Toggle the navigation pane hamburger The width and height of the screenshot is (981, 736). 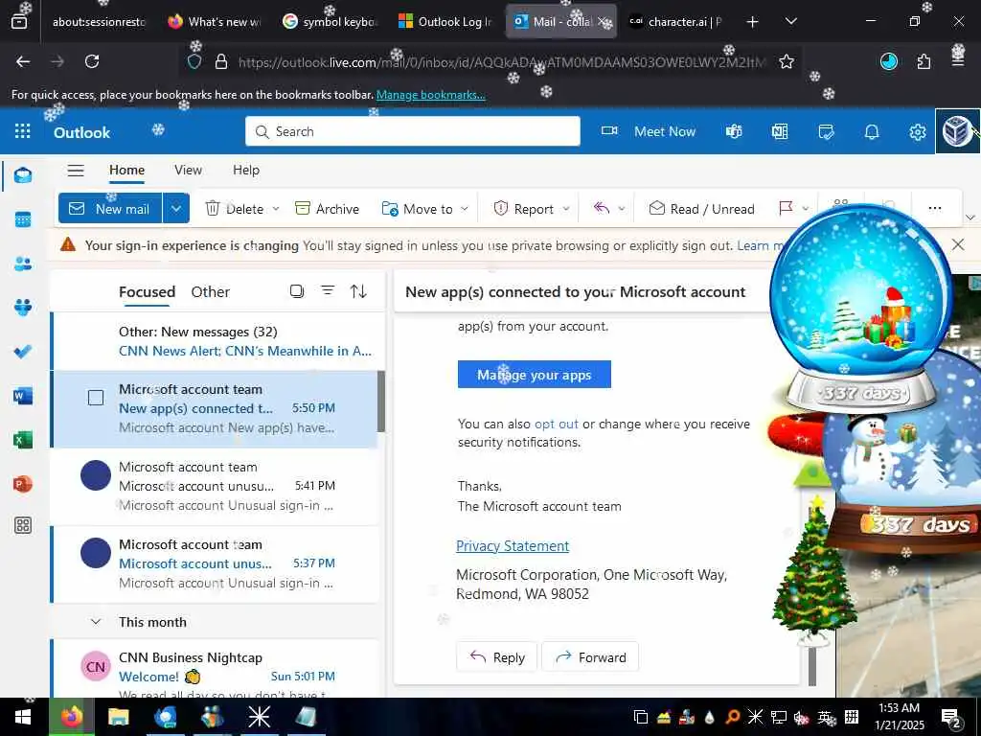point(76,171)
